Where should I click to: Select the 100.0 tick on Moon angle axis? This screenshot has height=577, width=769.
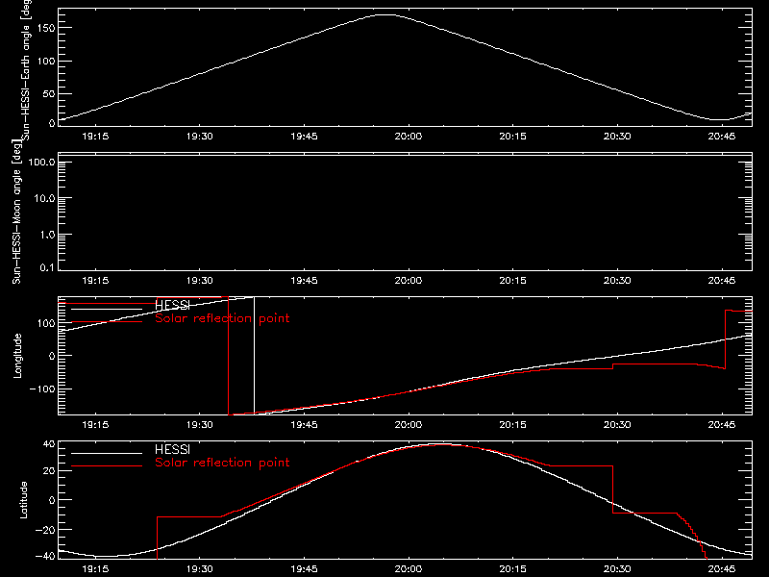click(41, 163)
